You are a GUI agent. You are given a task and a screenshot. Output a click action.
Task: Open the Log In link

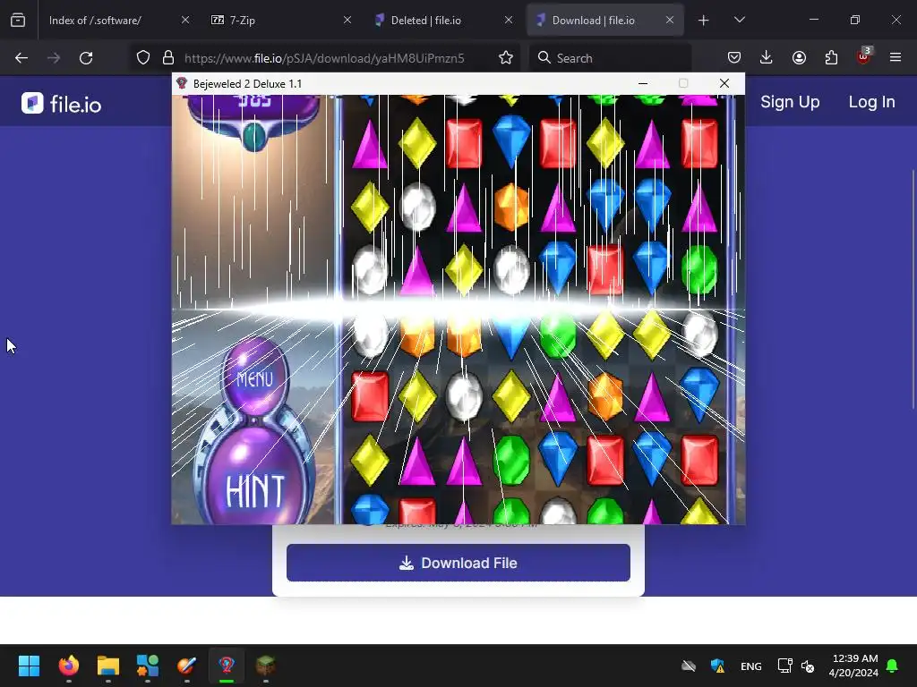[871, 102]
